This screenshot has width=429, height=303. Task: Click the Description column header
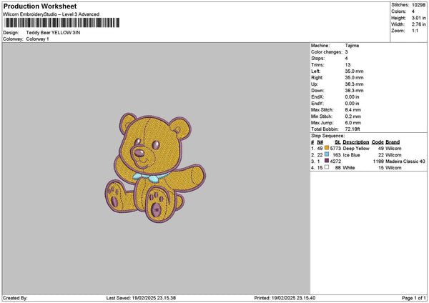click(x=355, y=141)
